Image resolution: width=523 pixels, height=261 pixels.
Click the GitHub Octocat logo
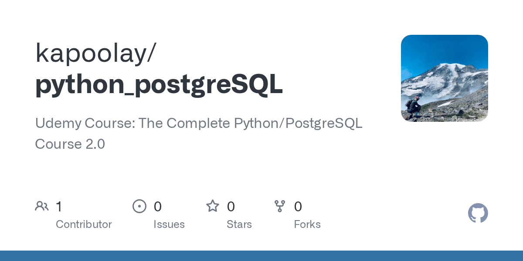pos(478,213)
